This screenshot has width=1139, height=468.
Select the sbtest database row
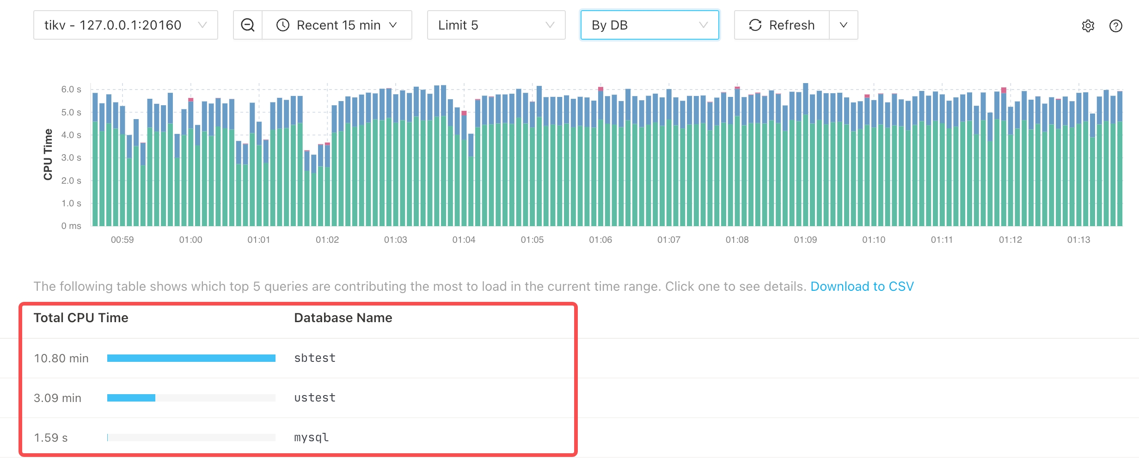[315, 358]
